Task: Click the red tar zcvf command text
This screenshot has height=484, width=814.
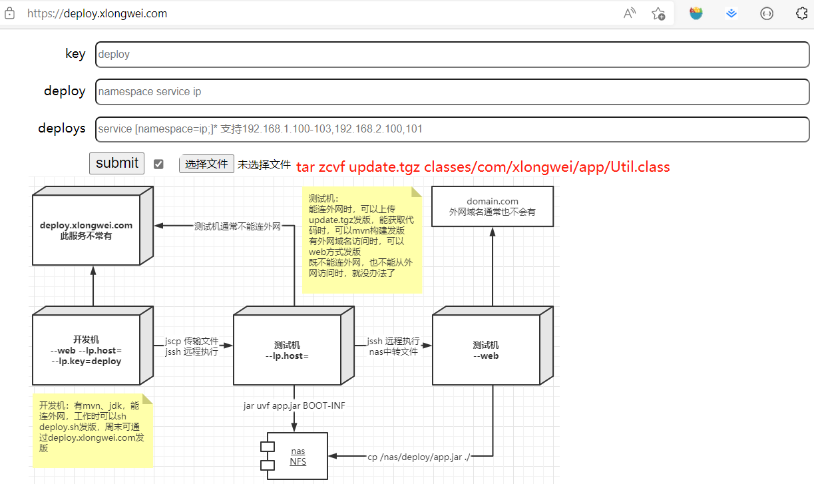Action: [x=483, y=166]
